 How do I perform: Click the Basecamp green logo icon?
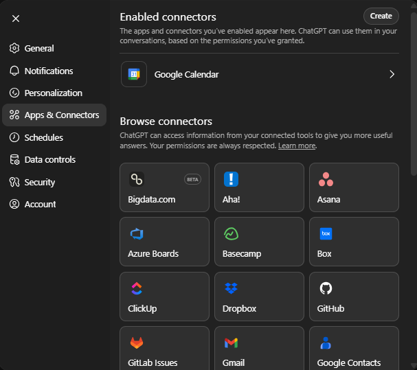click(x=231, y=233)
